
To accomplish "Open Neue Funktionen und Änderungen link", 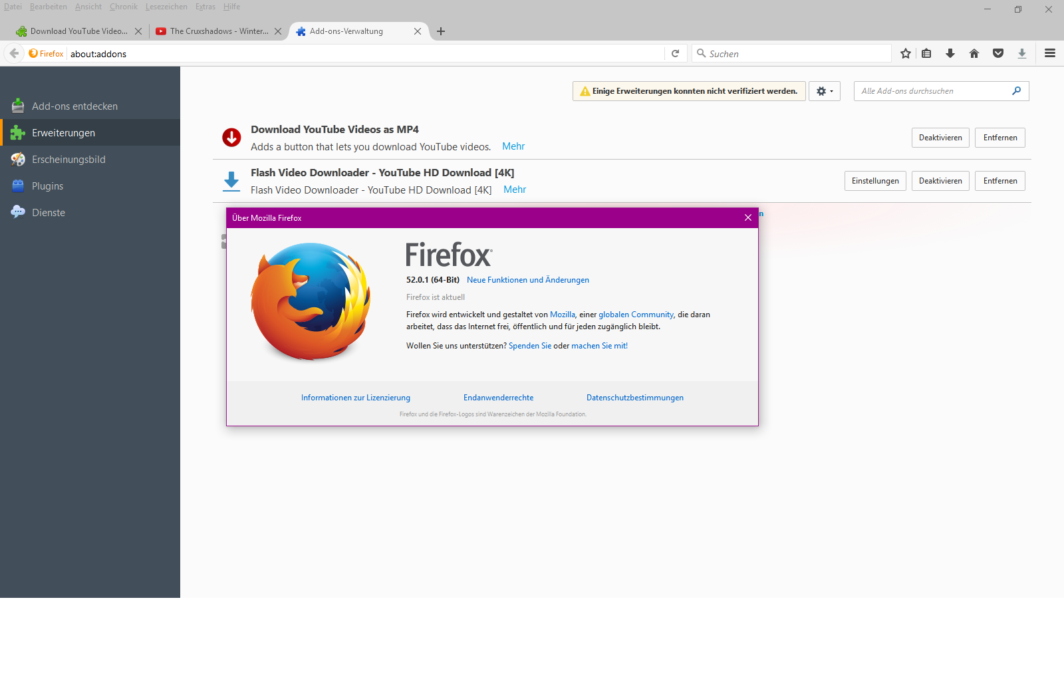I will [528, 280].
